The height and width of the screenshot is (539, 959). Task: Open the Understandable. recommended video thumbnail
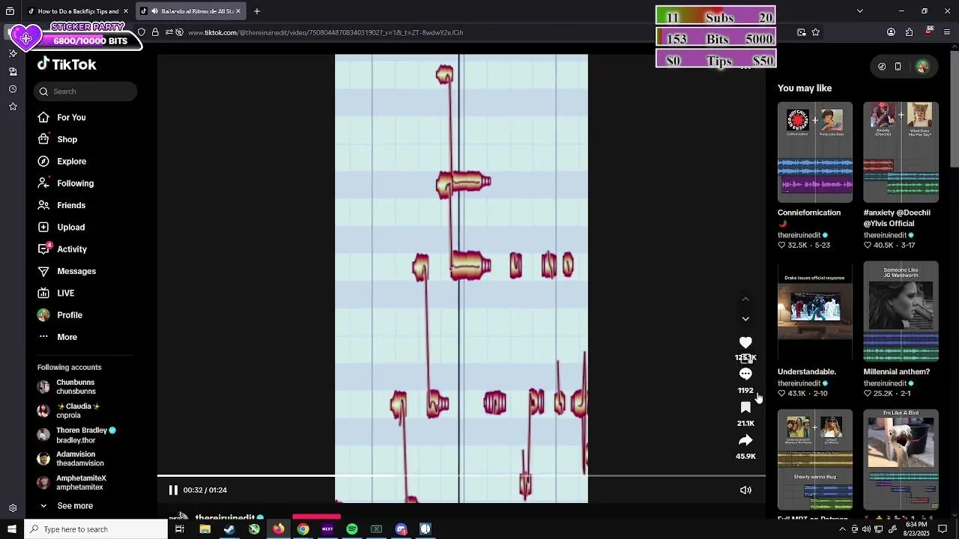pyautogui.click(x=814, y=311)
